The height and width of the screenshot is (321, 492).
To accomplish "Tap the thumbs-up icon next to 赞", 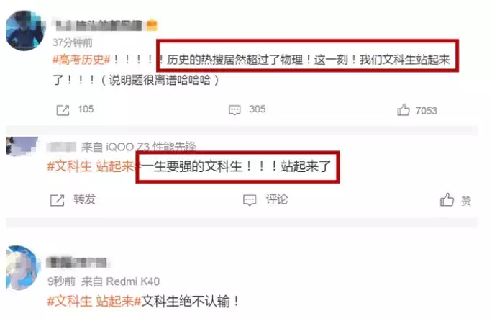I will click(x=447, y=200).
